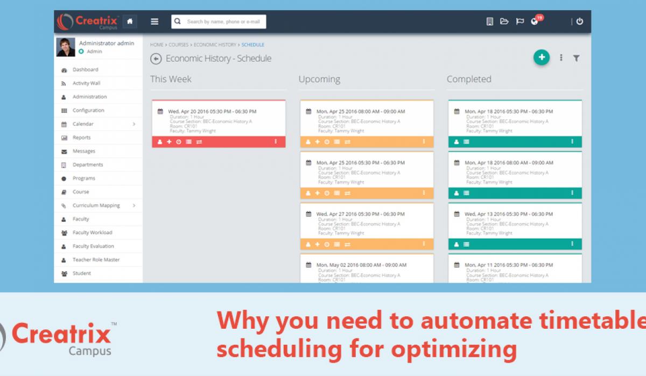Click list icon on Apr 18 05:30 PM card
Viewport: 646px width, 376px height.
click(466, 142)
